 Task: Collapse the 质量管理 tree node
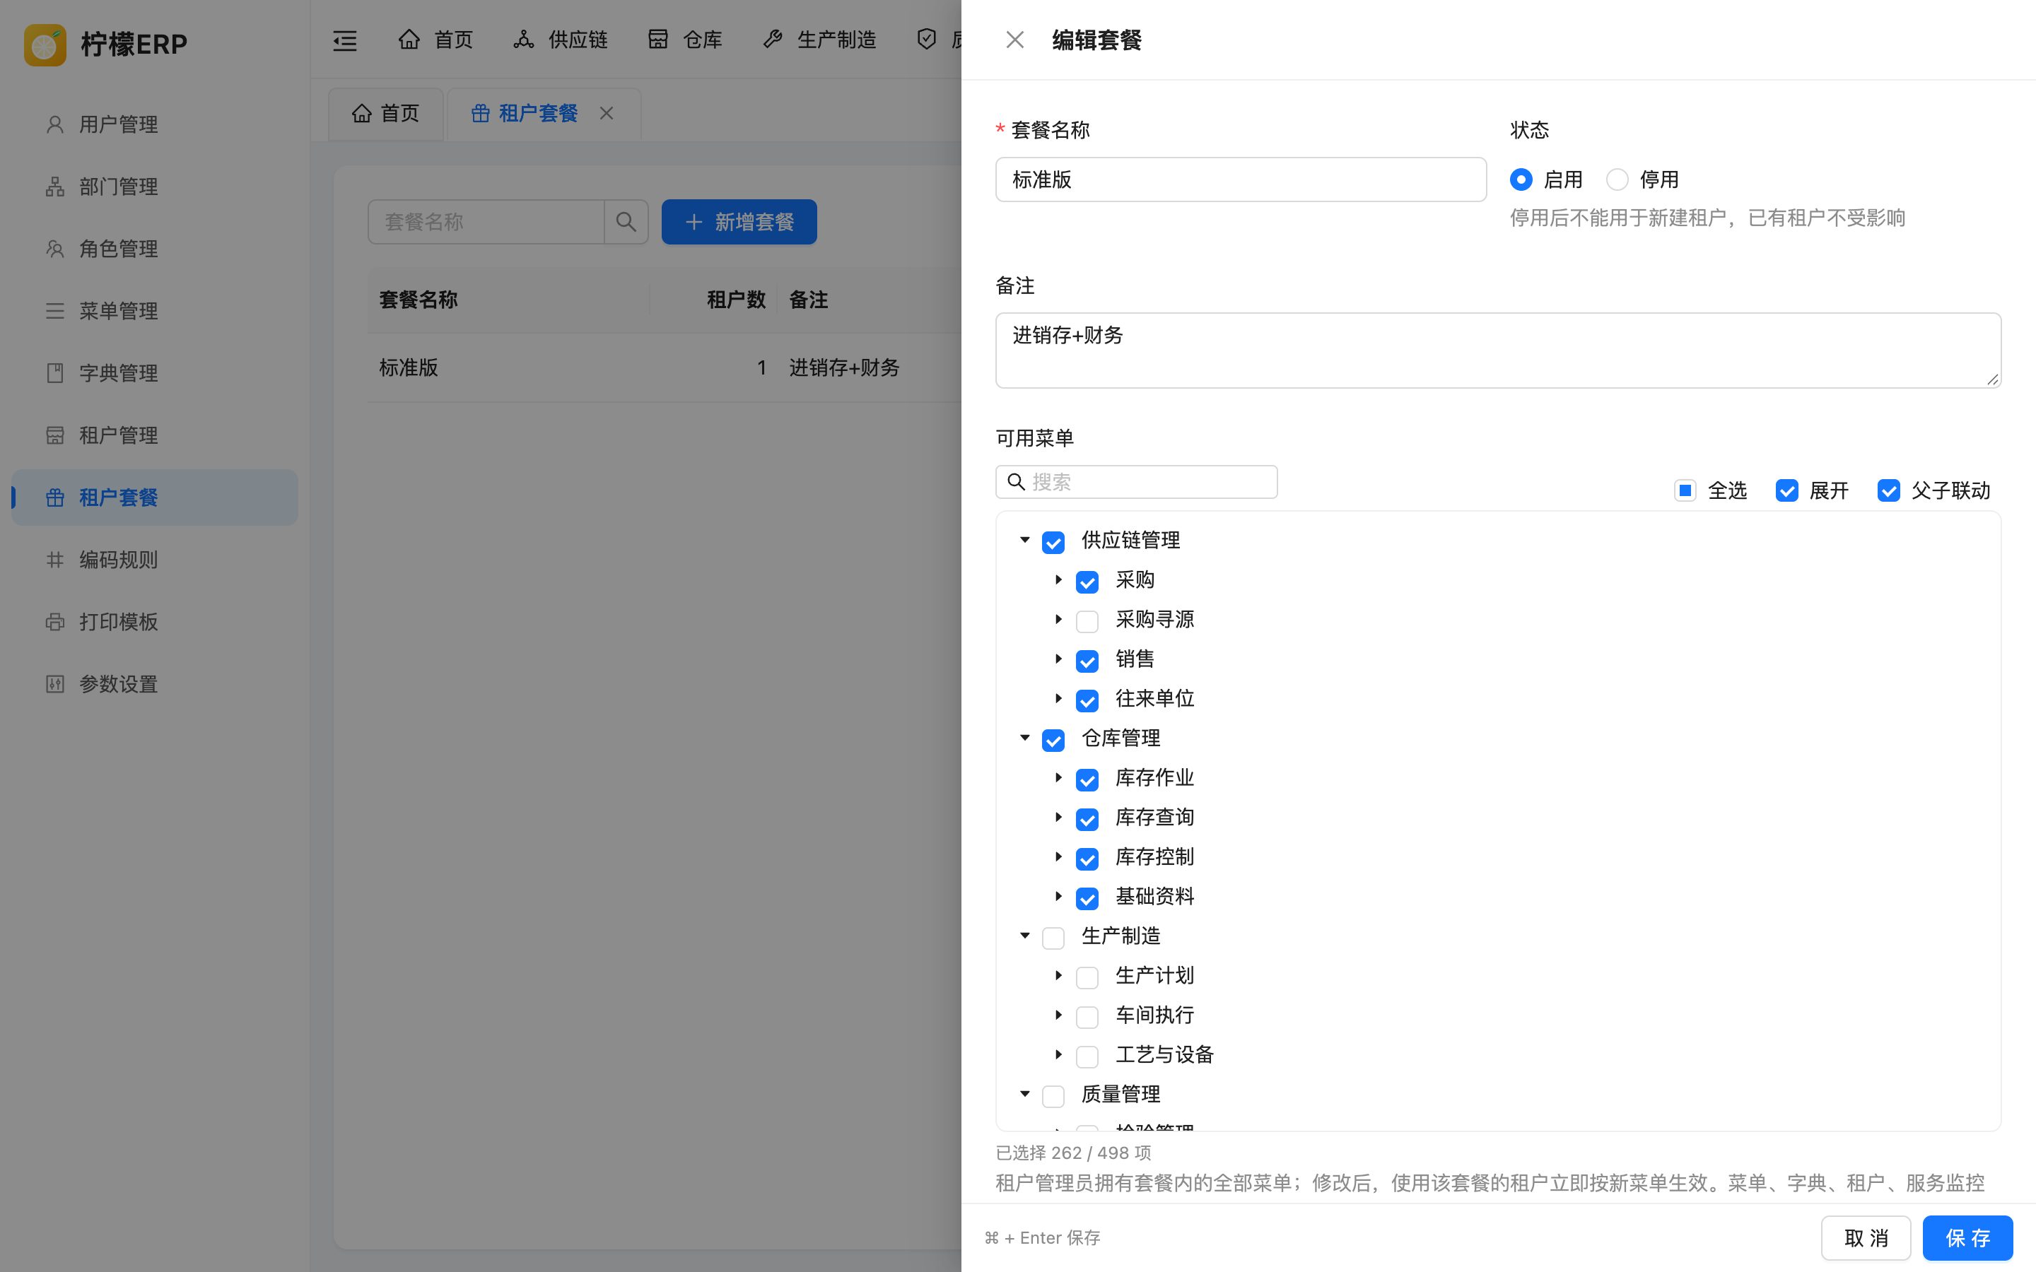[1025, 1094]
